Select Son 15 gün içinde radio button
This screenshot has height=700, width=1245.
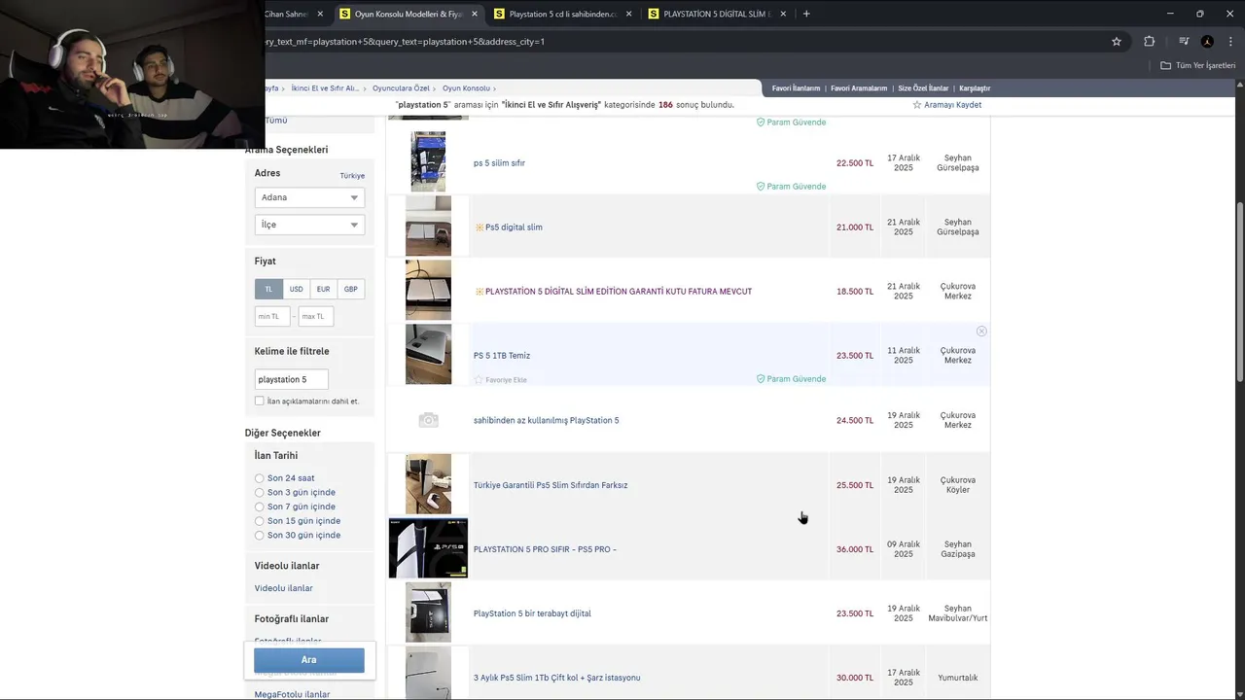pos(260,521)
